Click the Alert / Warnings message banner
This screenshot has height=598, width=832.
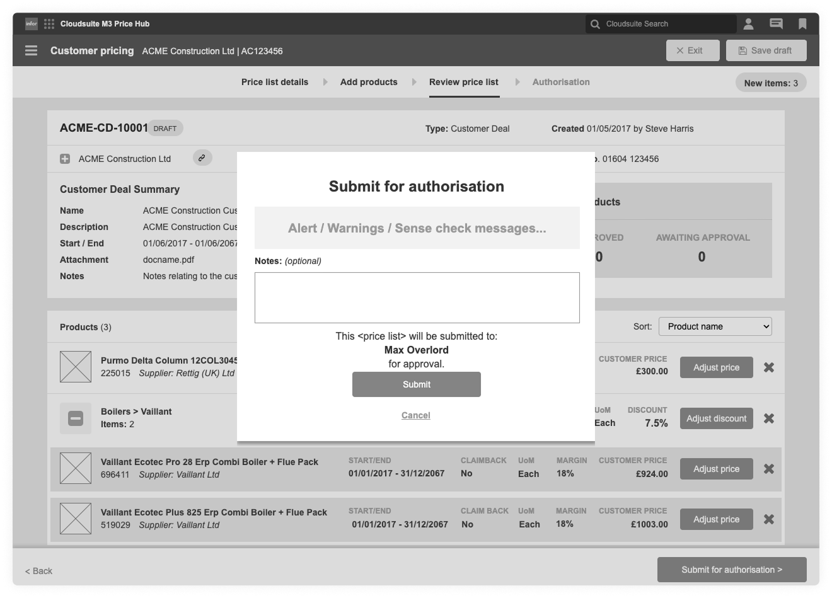417,228
